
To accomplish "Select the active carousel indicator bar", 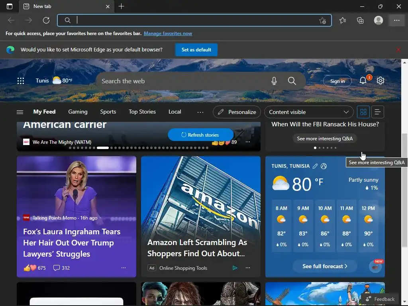I will (x=103, y=148).
